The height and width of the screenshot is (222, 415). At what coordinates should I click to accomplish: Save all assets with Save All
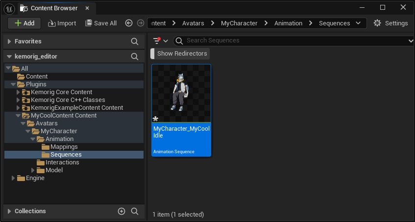point(101,23)
